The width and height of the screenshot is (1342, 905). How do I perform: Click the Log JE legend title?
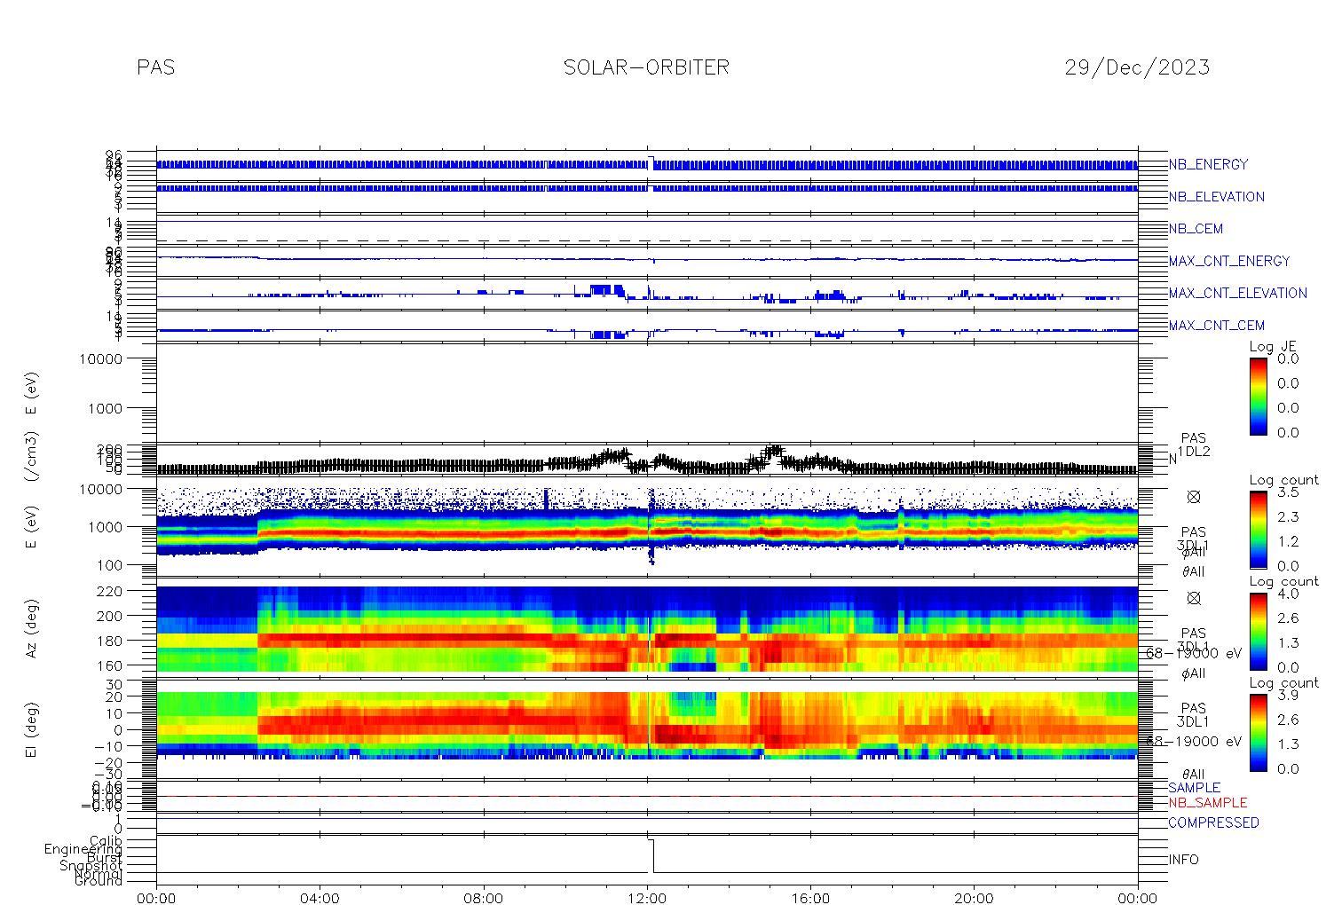1274,346
